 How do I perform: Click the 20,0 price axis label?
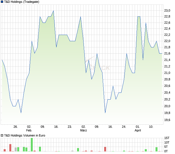[167, 106]
